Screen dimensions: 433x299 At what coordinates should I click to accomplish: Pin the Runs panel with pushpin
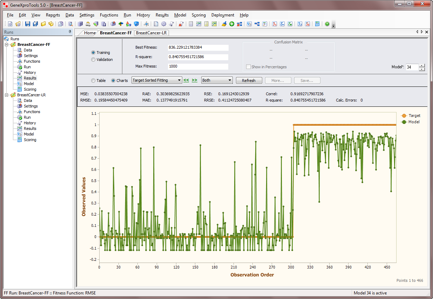pyautogui.click(x=70, y=32)
